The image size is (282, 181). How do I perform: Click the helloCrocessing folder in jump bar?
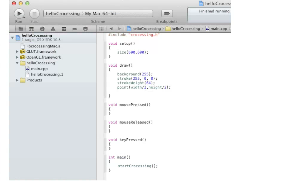183,29
